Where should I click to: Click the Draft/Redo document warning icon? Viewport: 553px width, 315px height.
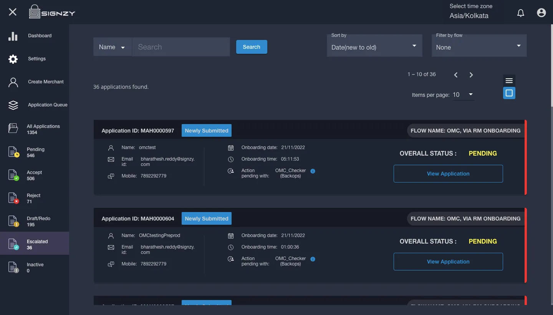pos(14,221)
